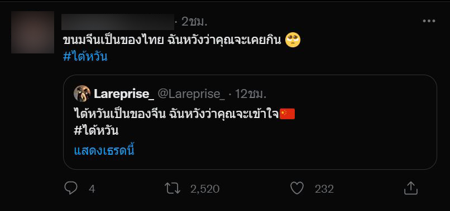Retweet using the retweet arrows icon
This screenshot has width=450, height=211.
coord(173,189)
